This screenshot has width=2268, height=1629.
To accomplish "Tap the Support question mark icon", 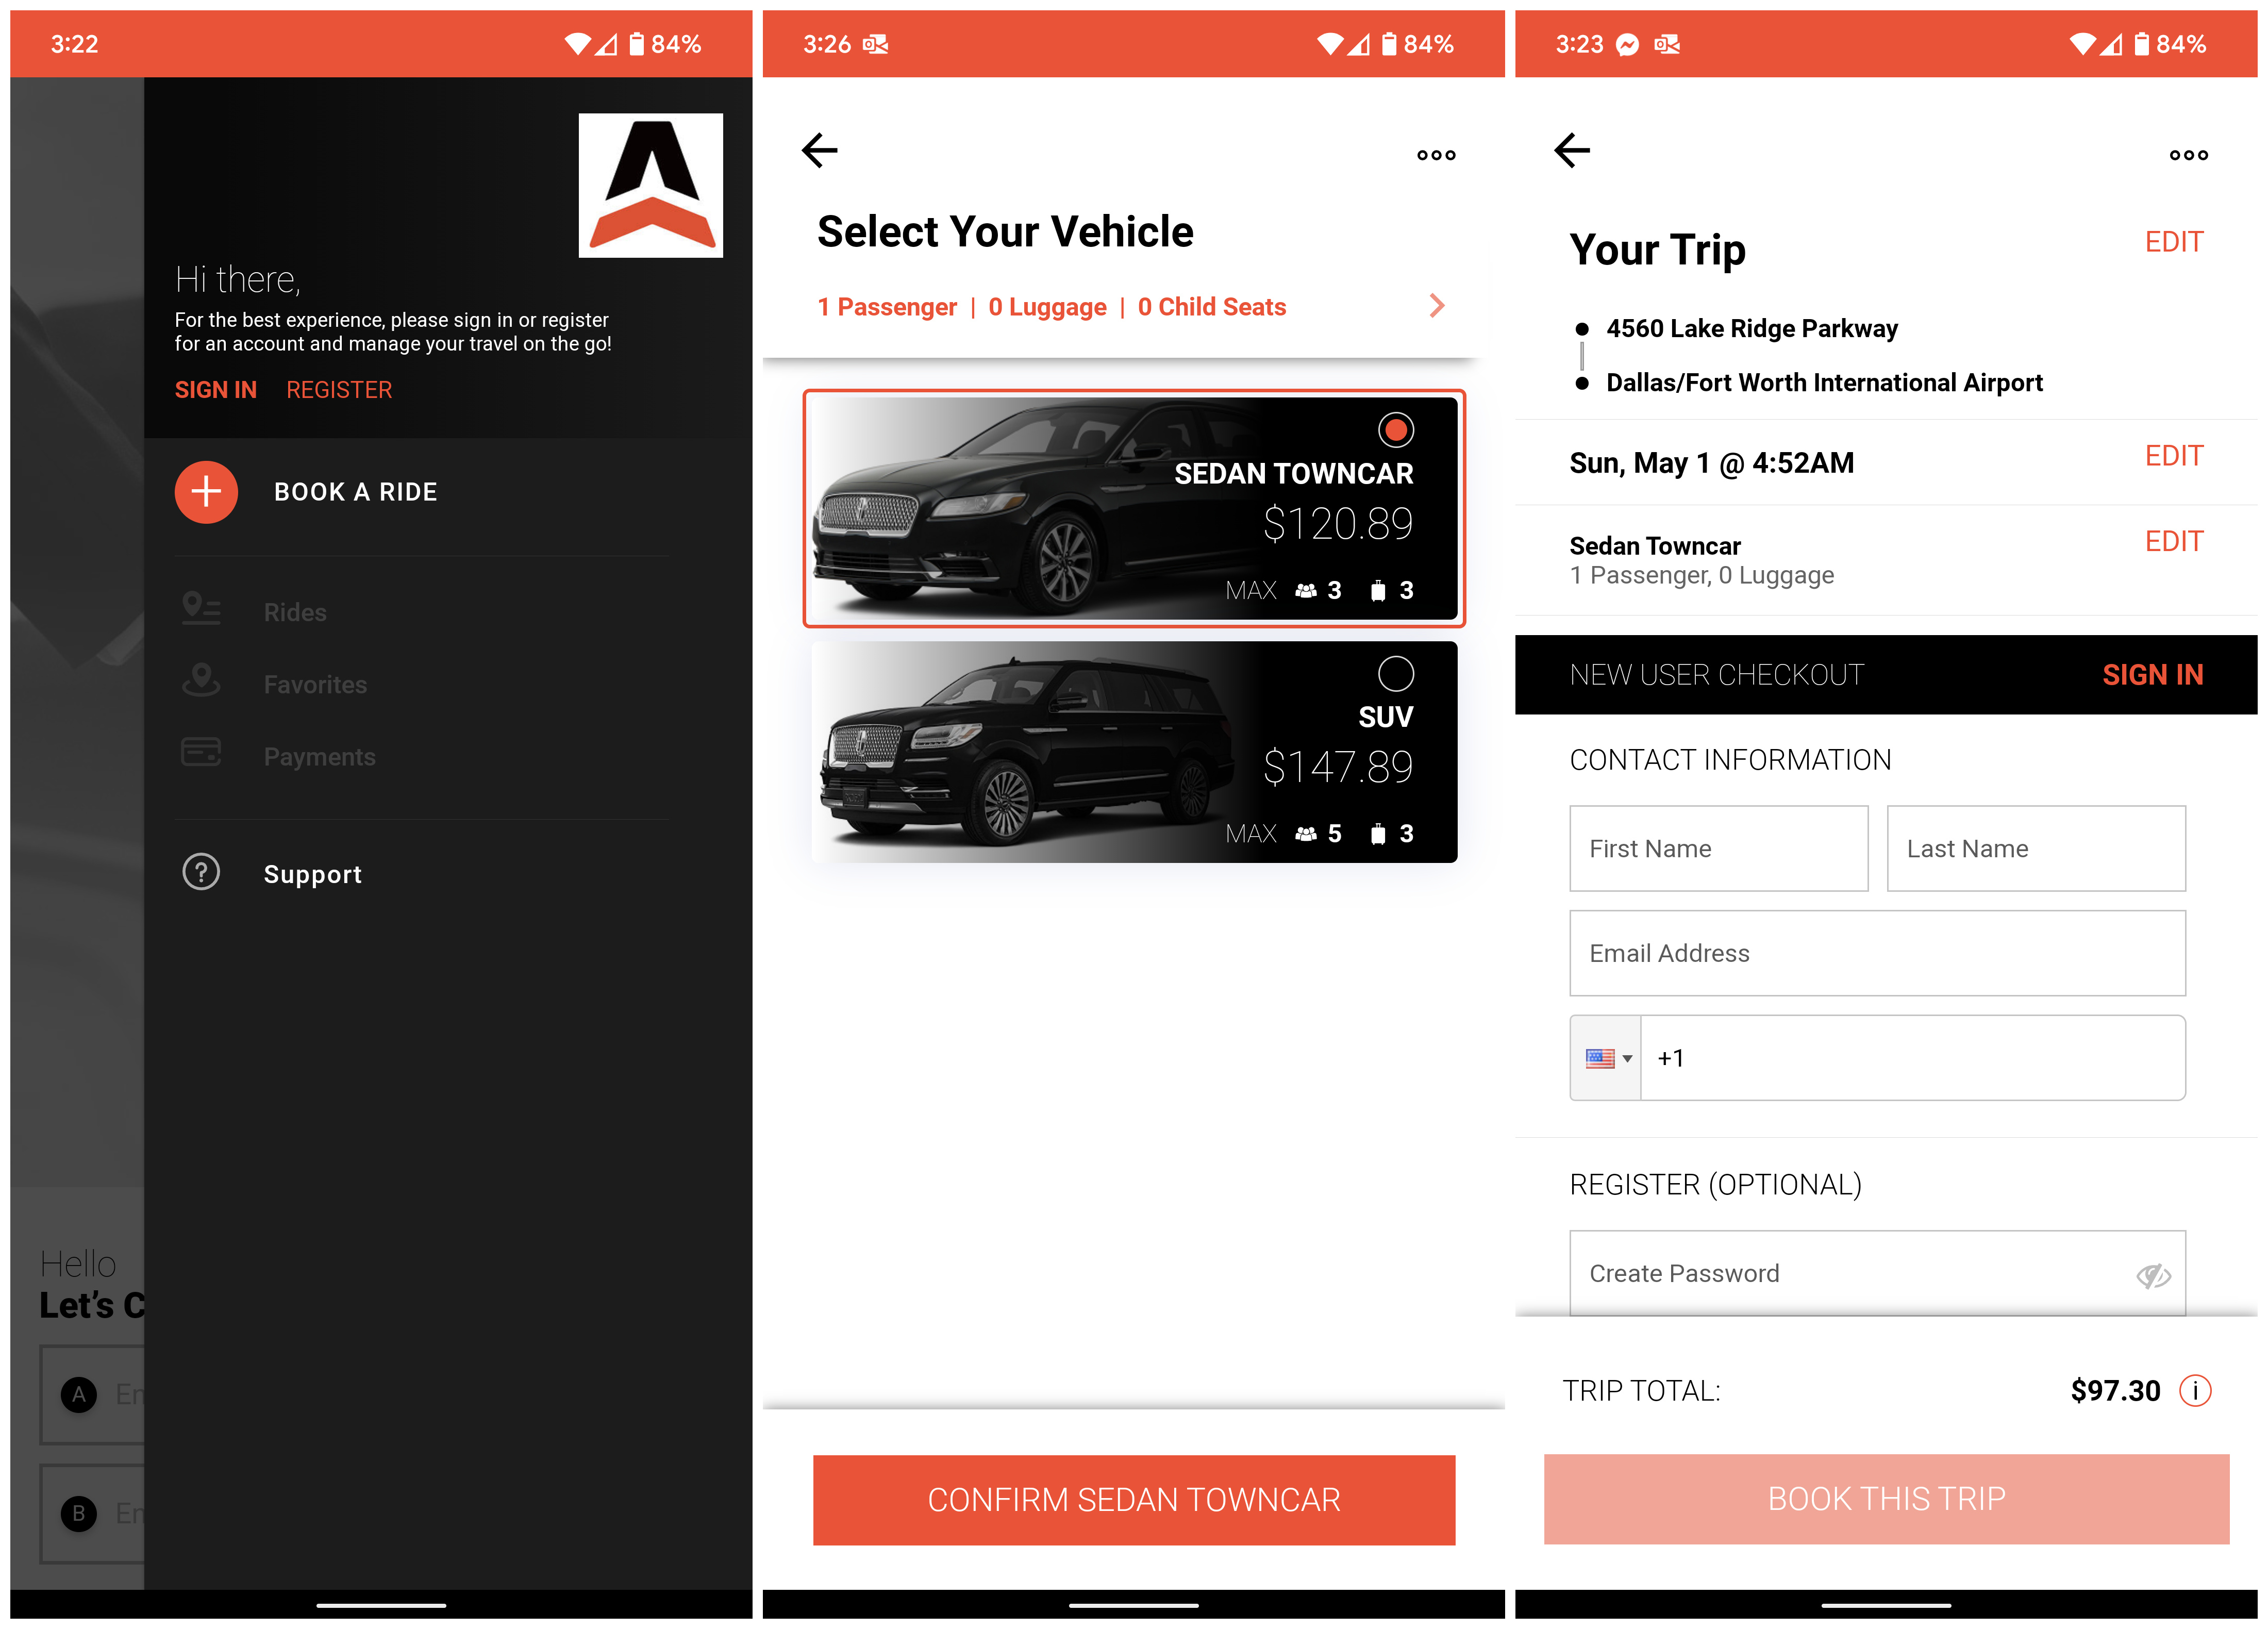I will tap(201, 873).
